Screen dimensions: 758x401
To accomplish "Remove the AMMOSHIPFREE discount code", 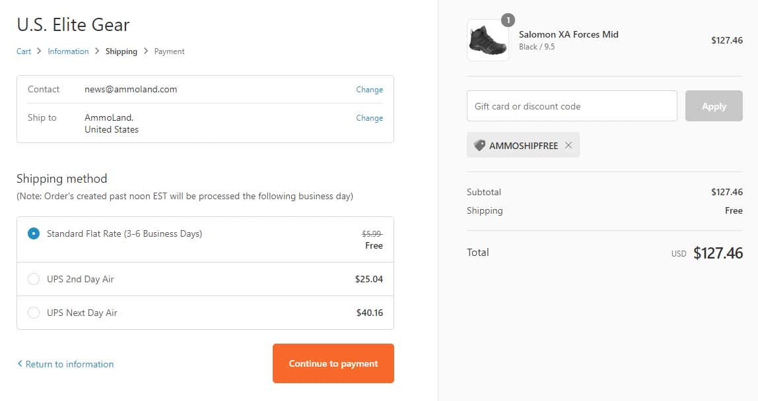I will coord(568,146).
